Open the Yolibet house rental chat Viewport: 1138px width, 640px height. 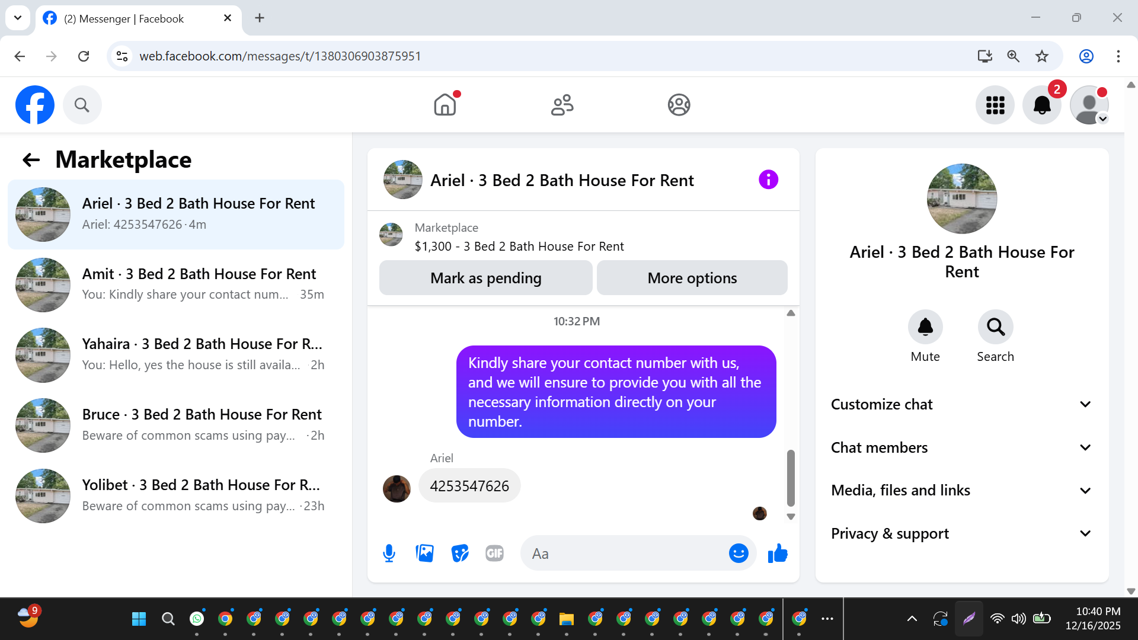pyautogui.click(x=176, y=496)
